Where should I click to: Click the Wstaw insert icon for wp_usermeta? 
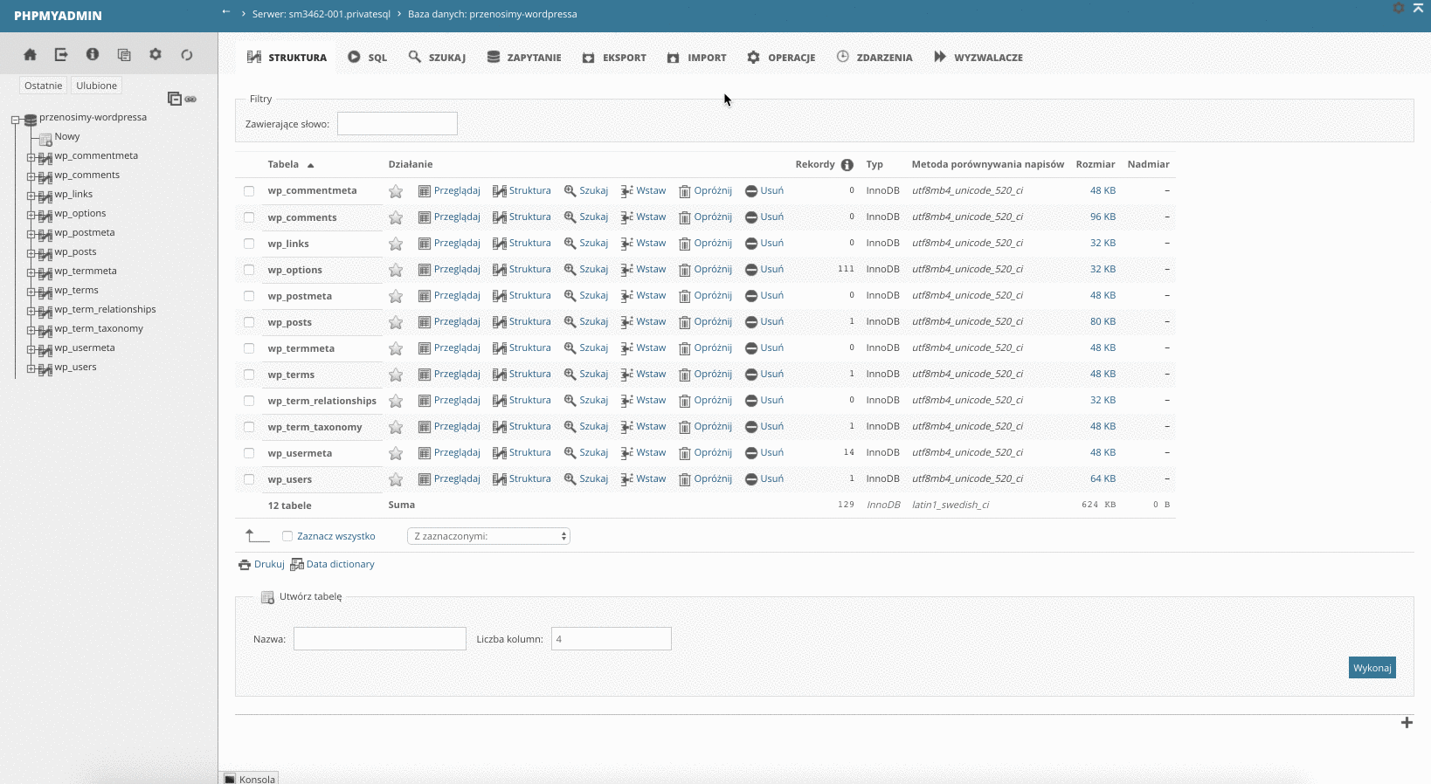point(627,453)
